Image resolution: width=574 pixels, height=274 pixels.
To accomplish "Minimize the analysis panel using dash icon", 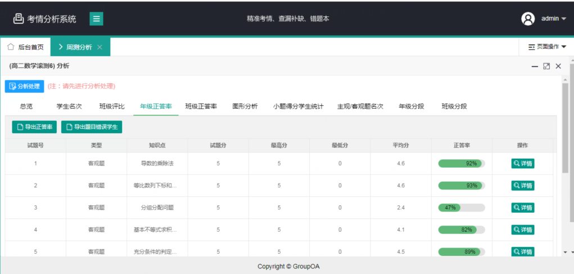I will [535, 66].
